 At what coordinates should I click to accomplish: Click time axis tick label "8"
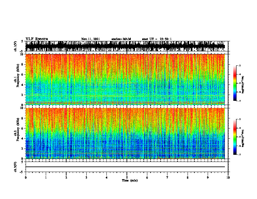click(x=188, y=178)
